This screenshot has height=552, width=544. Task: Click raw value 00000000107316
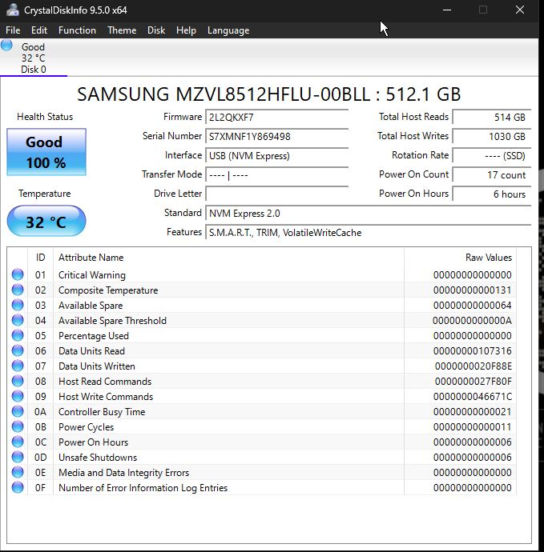[x=473, y=351]
